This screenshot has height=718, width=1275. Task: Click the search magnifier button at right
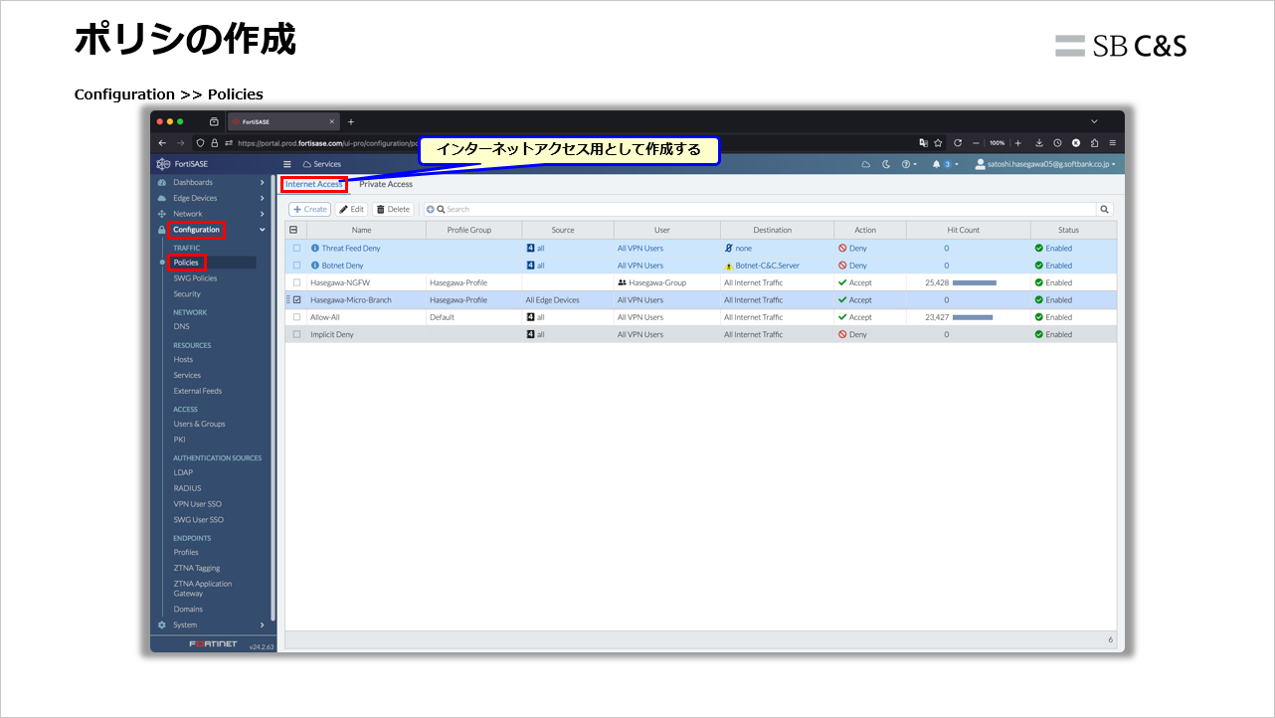click(x=1104, y=210)
